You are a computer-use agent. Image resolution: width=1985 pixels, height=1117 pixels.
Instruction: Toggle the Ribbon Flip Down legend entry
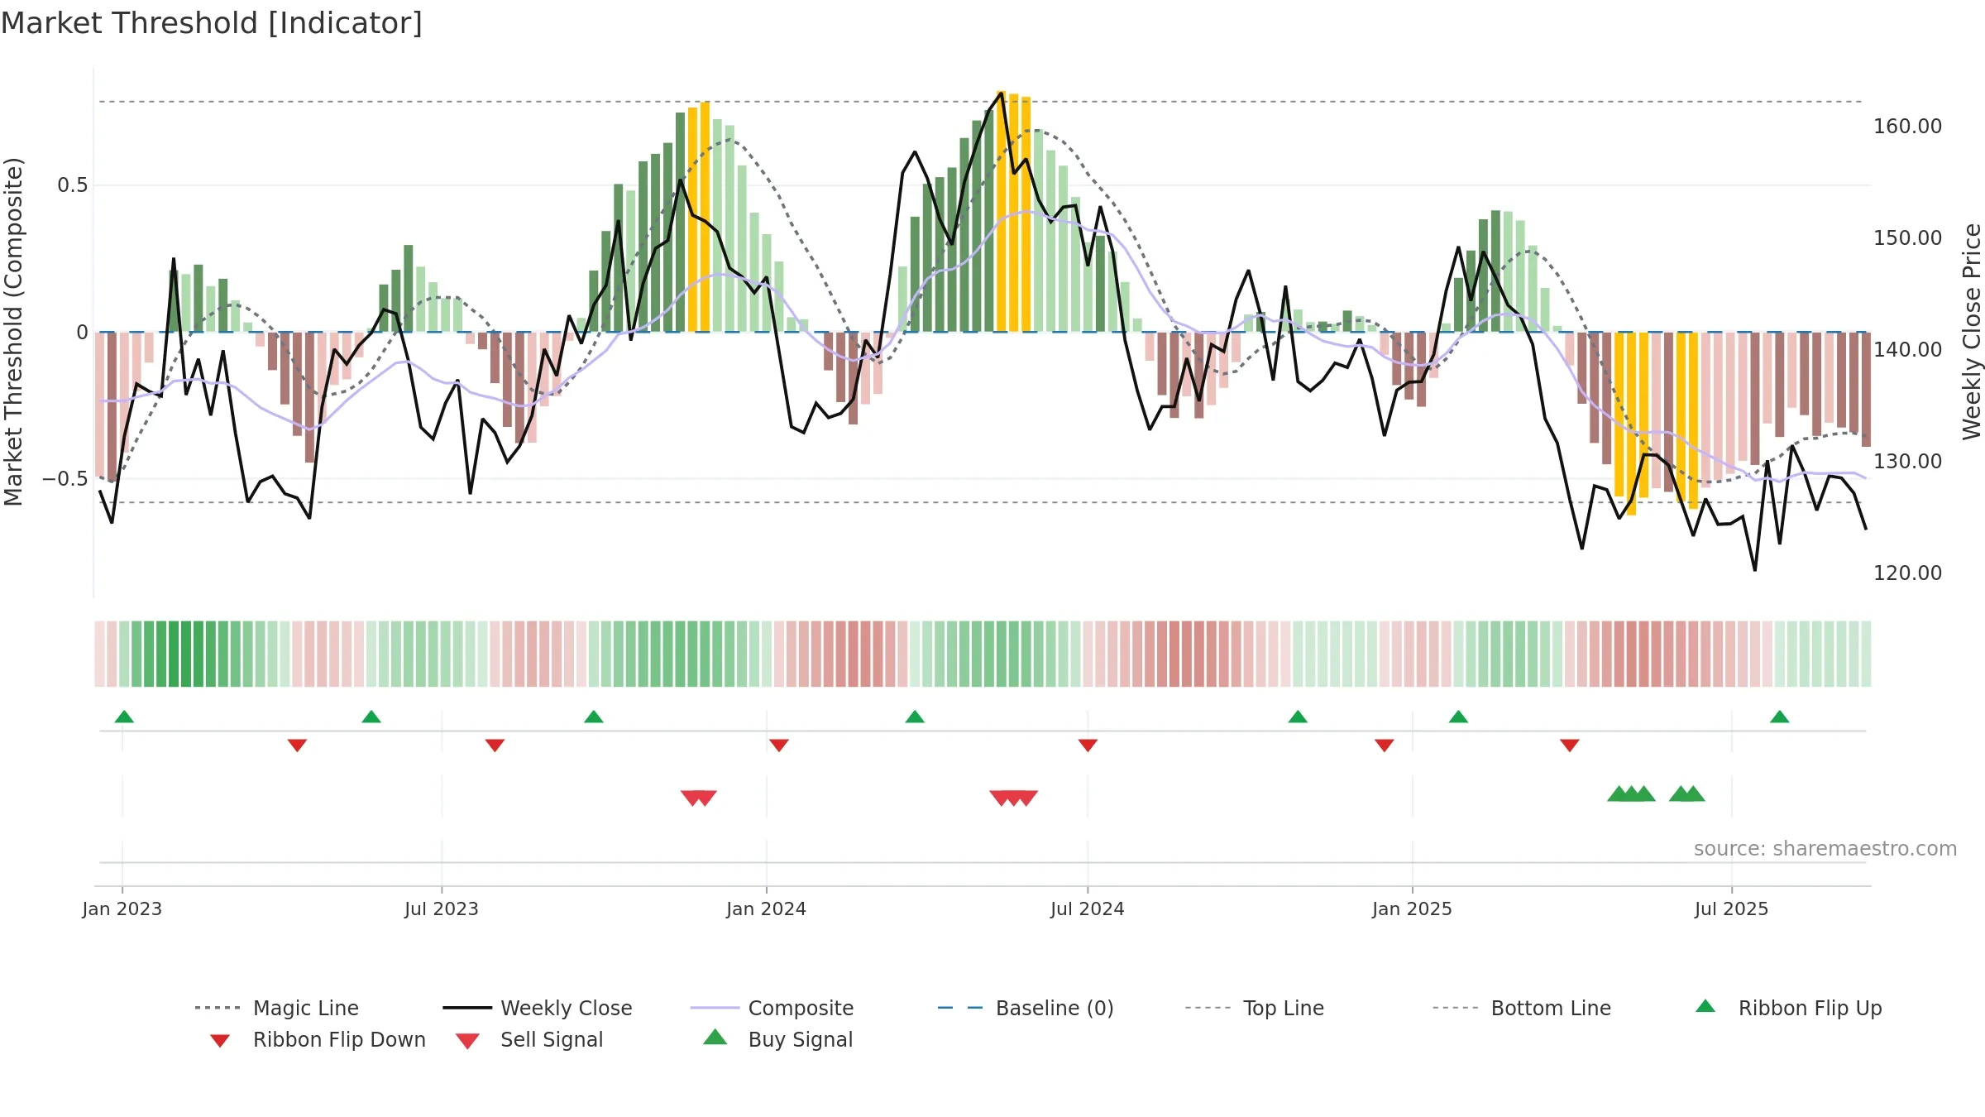(x=318, y=1039)
